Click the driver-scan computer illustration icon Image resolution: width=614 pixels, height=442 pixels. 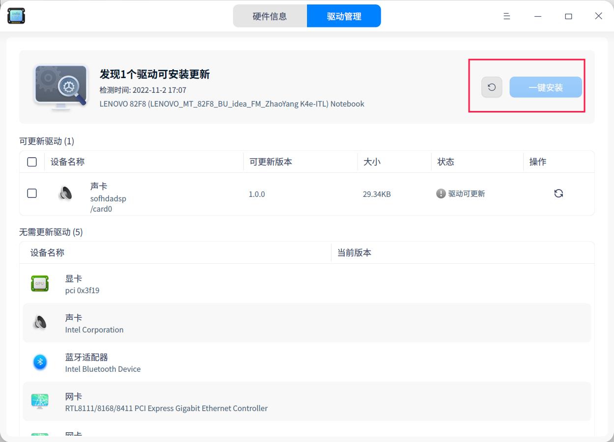click(x=60, y=86)
